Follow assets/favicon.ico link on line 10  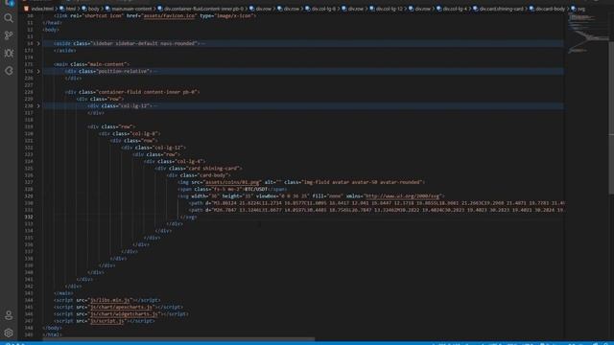pos(169,16)
